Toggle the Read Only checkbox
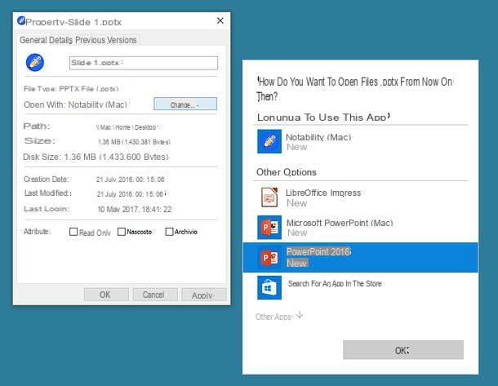Image resolution: width=498 pixels, height=386 pixels. coord(73,232)
